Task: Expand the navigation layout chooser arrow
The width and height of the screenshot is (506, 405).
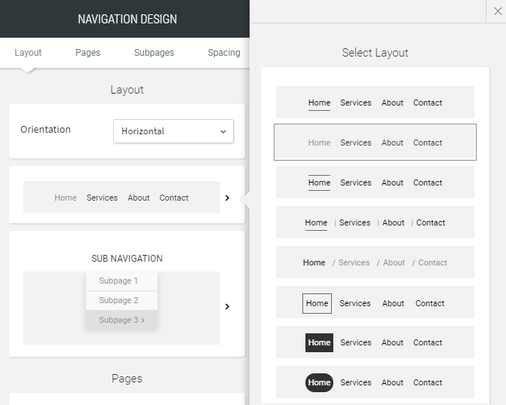Action: [x=227, y=198]
